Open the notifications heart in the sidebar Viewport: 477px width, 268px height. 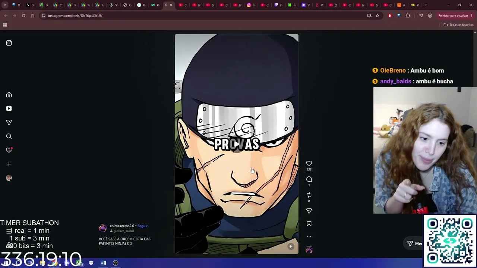tap(9, 150)
